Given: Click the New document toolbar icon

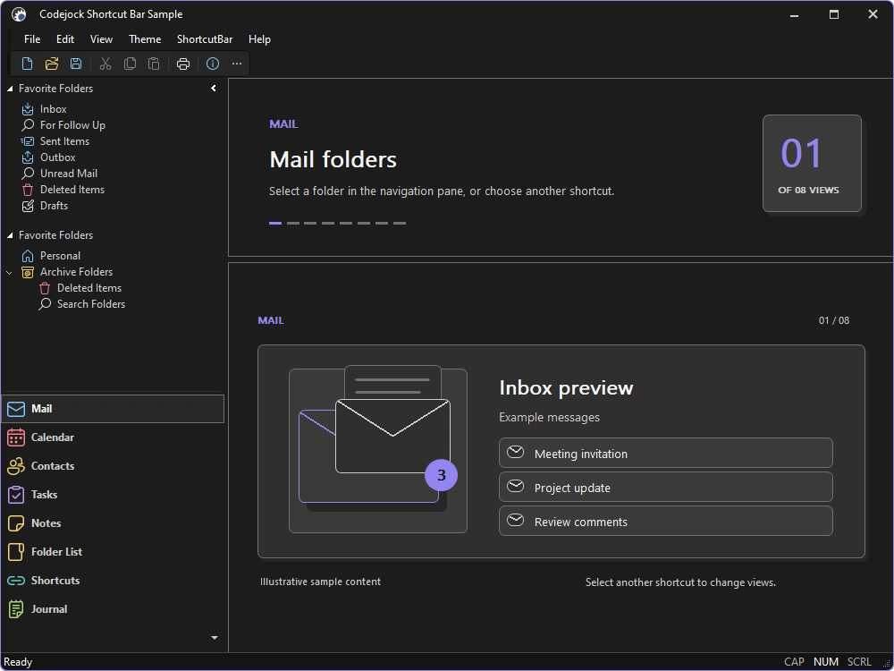Looking at the screenshot, I should pyautogui.click(x=27, y=64).
